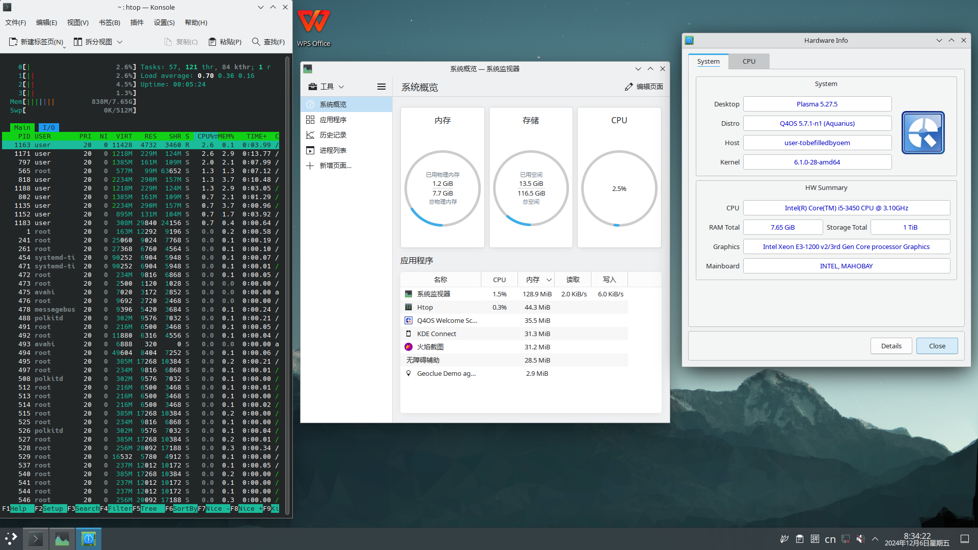Screen dimensions: 978x550
Task: Open the volume muted tray icon
Action: click(x=860, y=539)
